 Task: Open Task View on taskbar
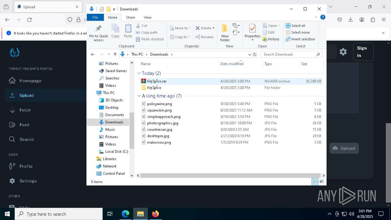coord(110,214)
